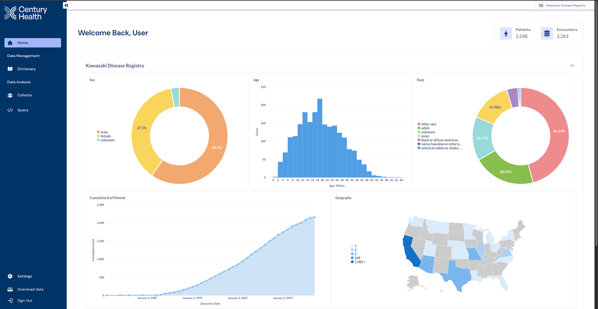This screenshot has width=598, height=309.
Task: Click the Home house icon
Action: [10, 43]
